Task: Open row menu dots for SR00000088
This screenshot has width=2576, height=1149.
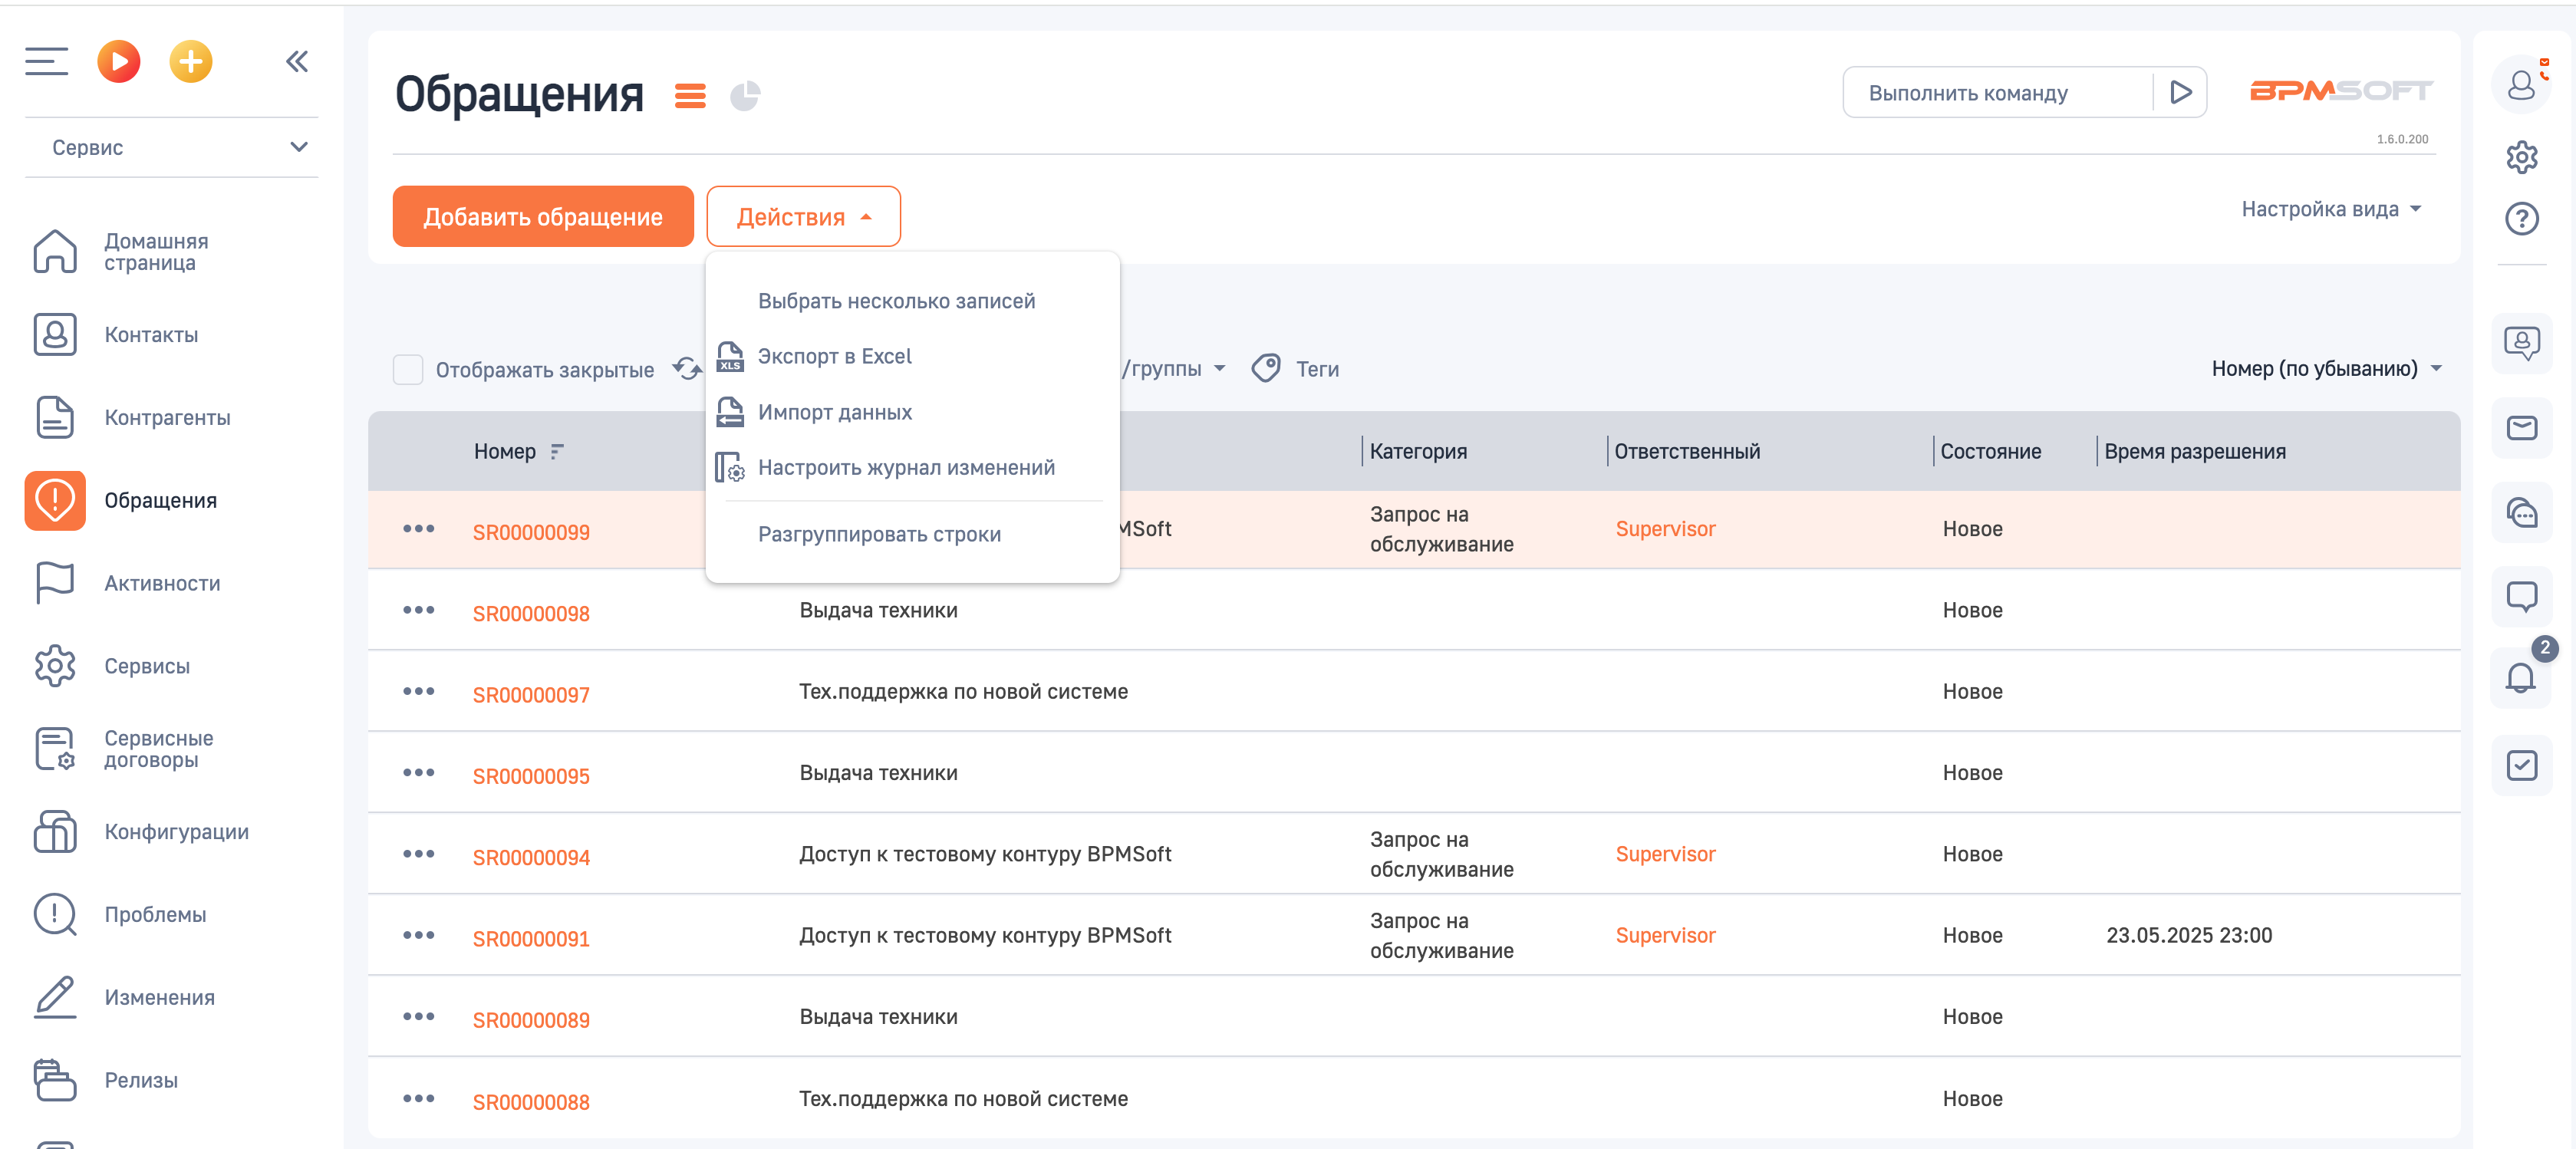Action: coord(418,1098)
